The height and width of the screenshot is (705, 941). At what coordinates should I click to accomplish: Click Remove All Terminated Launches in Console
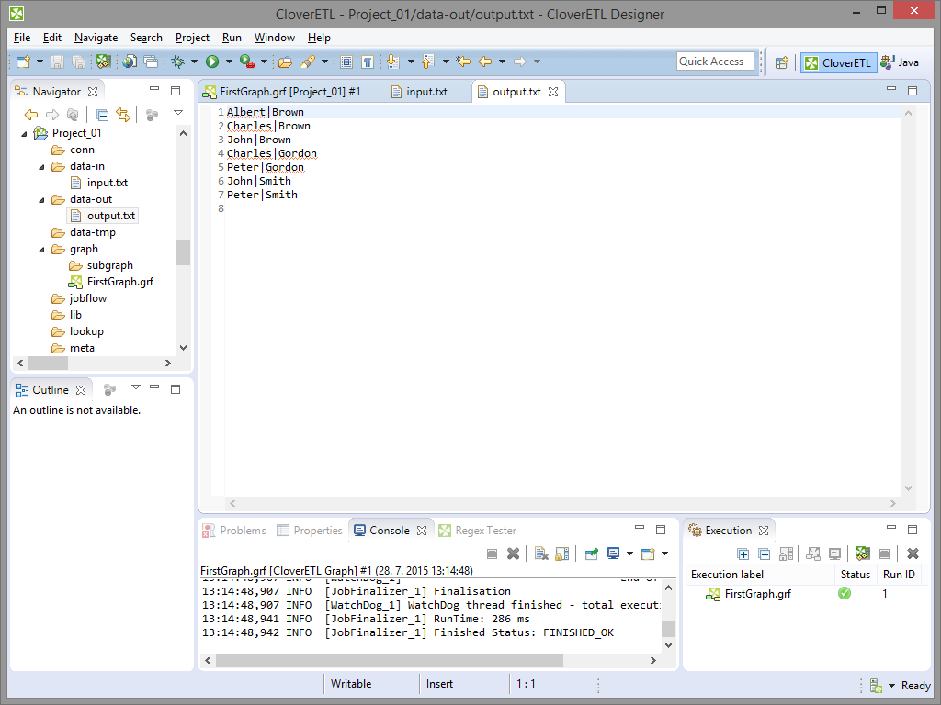tap(514, 554)
